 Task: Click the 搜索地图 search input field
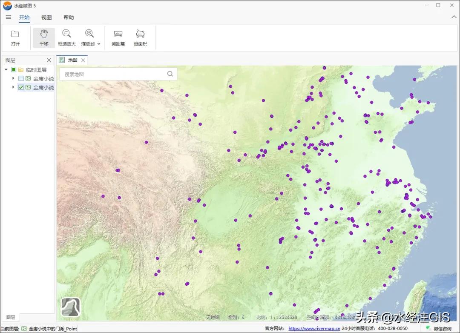[113, 74]
